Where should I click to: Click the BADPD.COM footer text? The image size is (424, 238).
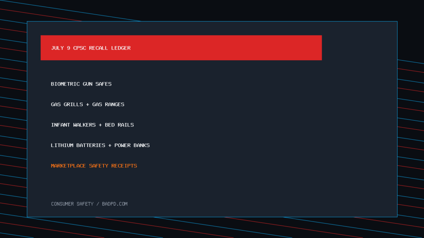point(115,204)
